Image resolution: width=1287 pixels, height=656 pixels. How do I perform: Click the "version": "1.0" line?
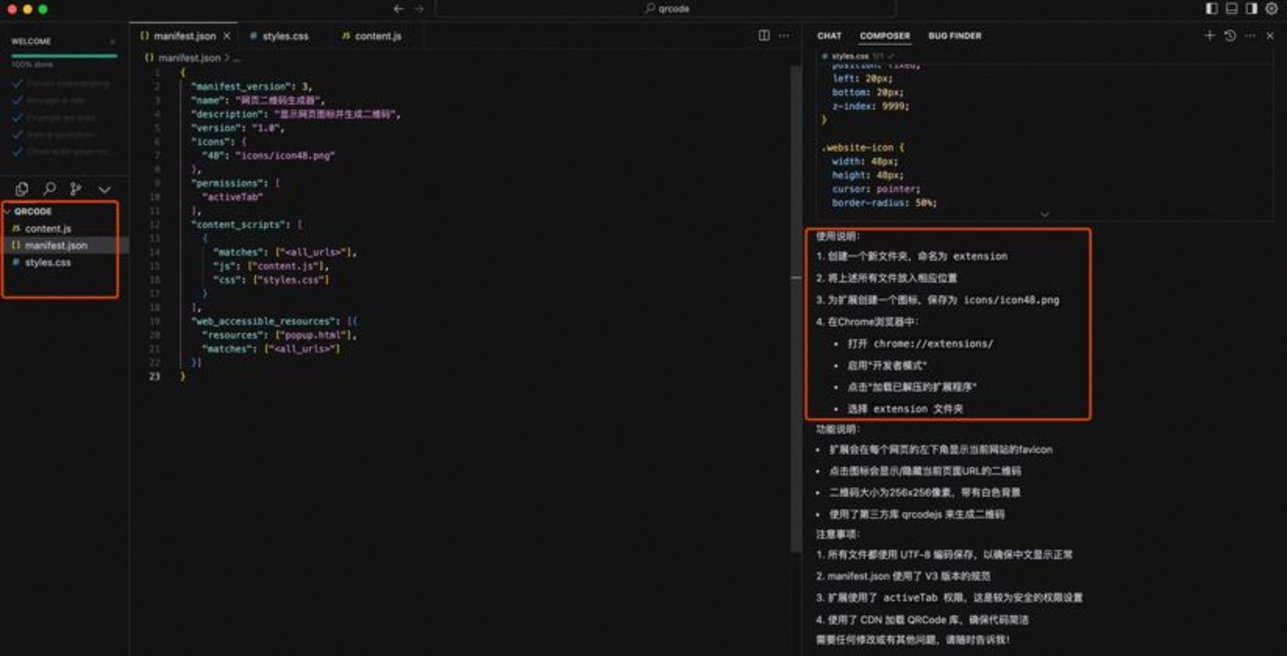point(237,128)
